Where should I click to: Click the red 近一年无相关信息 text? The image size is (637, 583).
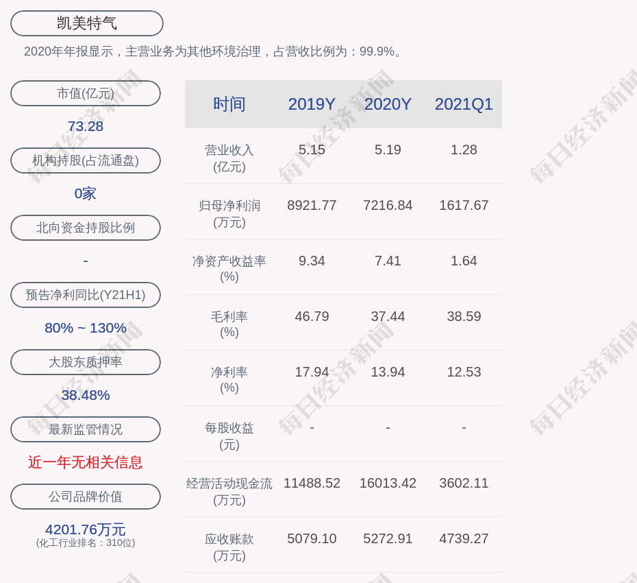[86, 462]
